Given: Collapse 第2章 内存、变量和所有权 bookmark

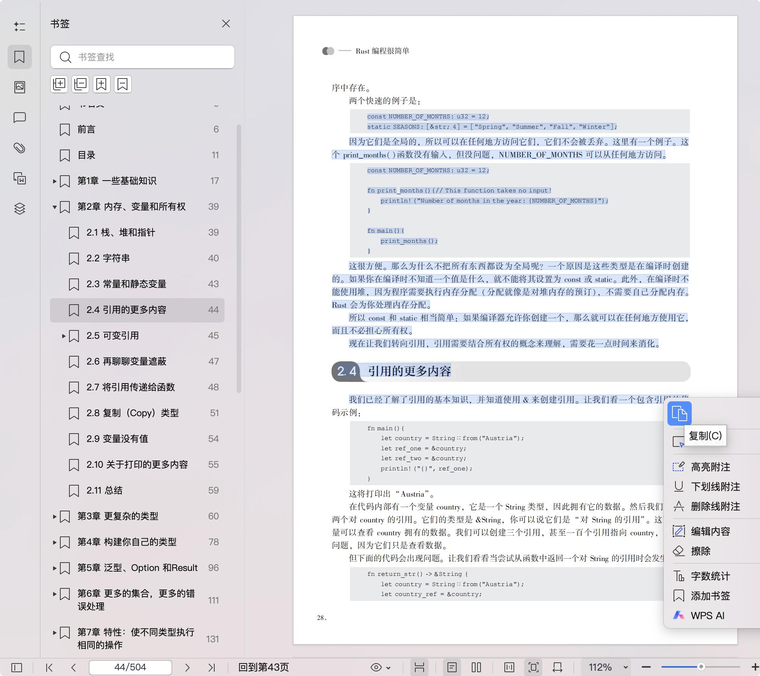Looking at the screenshot, I should pyautogui.click(x=55, y=207).
